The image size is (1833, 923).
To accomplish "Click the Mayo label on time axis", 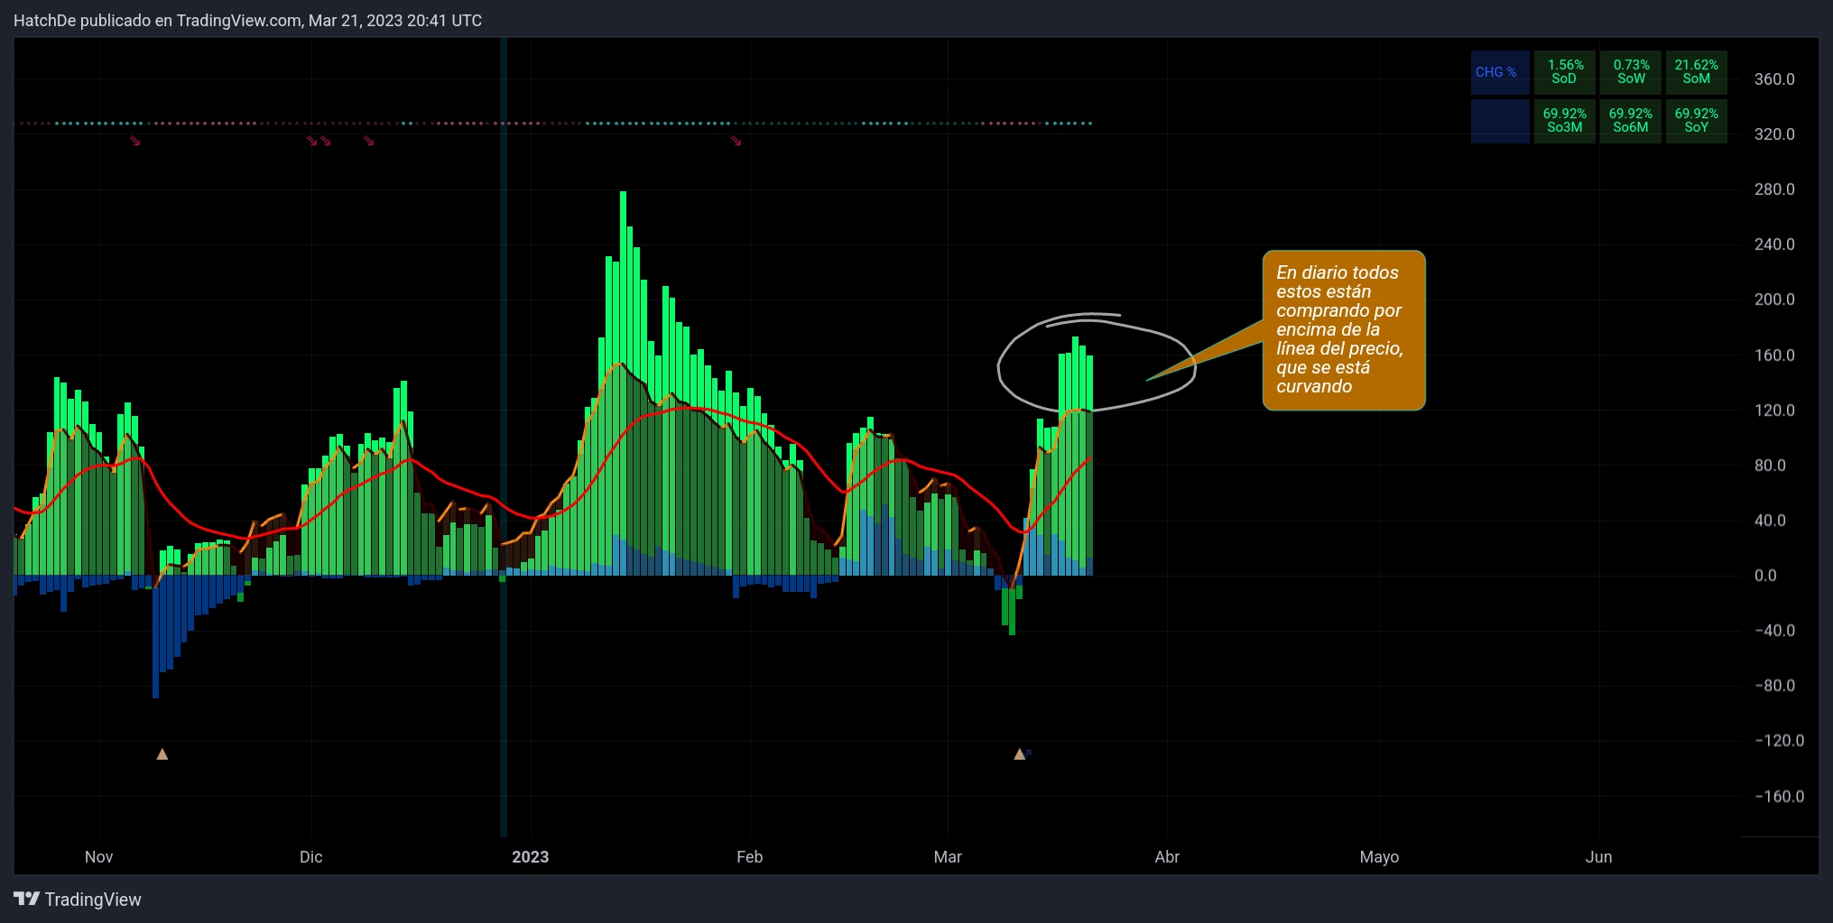I will click(x=1379, y=857).
